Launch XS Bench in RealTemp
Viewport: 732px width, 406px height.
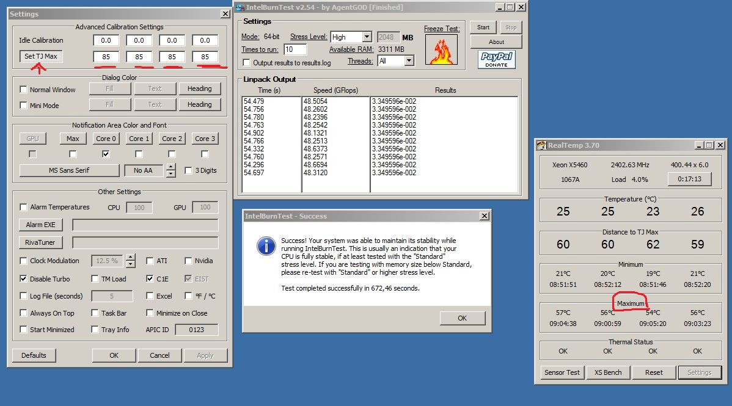(x=608, y=372)
